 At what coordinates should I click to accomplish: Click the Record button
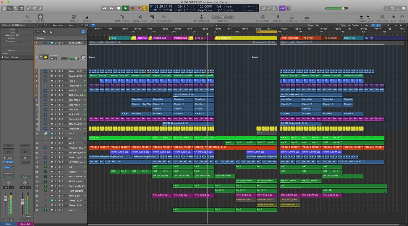pos(132,8)
